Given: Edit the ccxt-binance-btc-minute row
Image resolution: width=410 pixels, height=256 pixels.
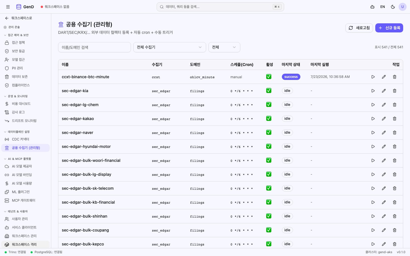Looking at the screenshot, I should [x=384, y=77].
